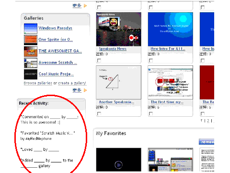Open the New Intro For A11 thumbnail
Screen dimensions: 230x173
(171, 29)
